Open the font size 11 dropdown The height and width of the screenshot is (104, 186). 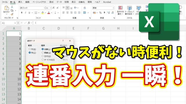tap(51, 8)
